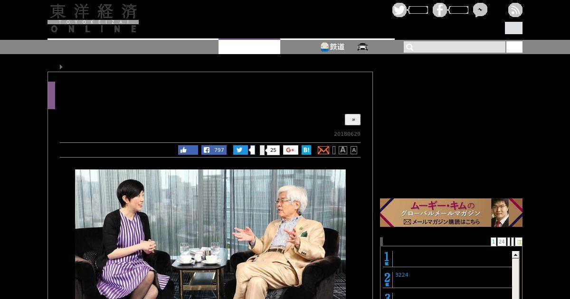Click the share count bubble showing 25
Image resolution: width=570 pixels, height=299 pixels.
tap(272, 150)
